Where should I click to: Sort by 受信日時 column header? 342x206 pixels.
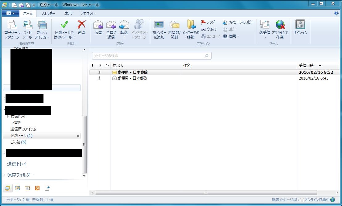(319, 65)
